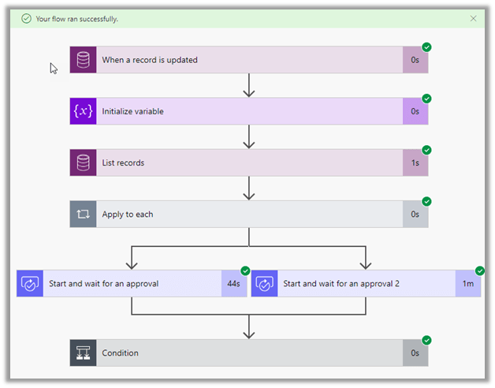Click the first approval action icon

pos(30,284)
